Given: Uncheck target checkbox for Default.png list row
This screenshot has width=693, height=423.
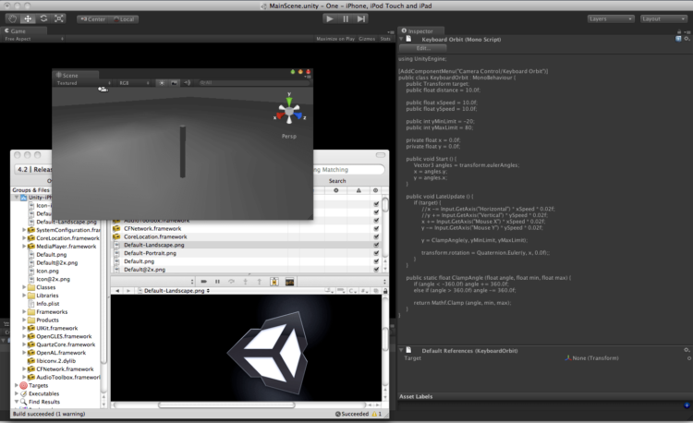Looking at the screenshot, I should [x=376, y=261].
